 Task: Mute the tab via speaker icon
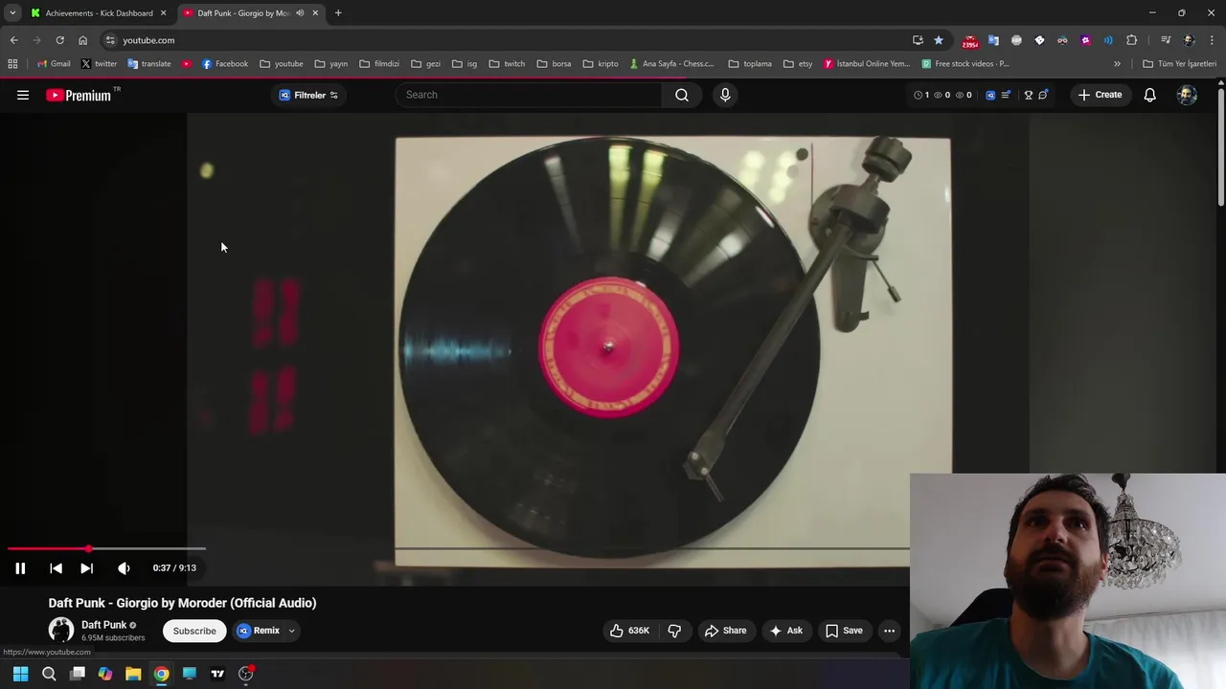point(300,13)
